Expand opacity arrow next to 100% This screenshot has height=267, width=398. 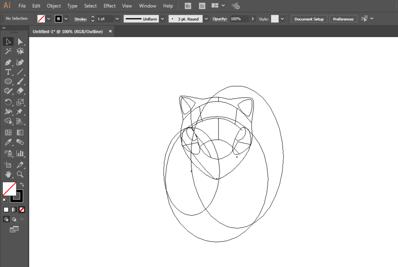click(253, 19)
